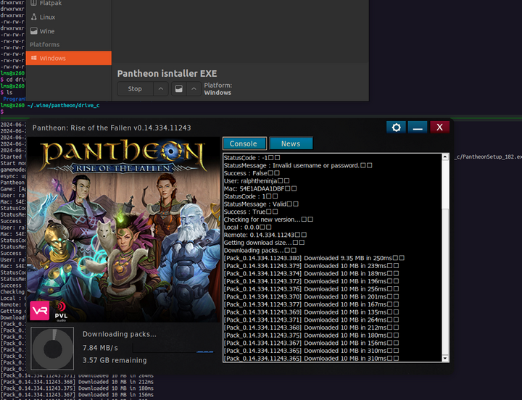This screenshot has height=400, width=522.
Task: Click 'Invalid username or password' console line
Action: point(298,165)
